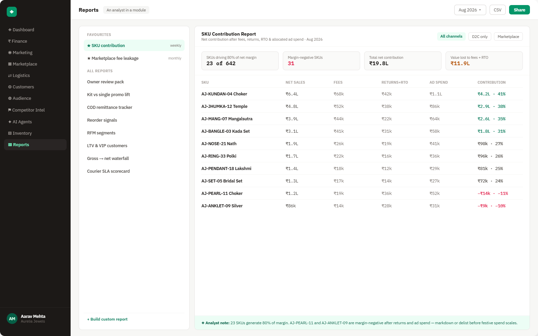Image resolution: width=538 pixels, height=336 pixels.
Task: Click the Value lost to fees + RTO card
Action: click(484, 61)
